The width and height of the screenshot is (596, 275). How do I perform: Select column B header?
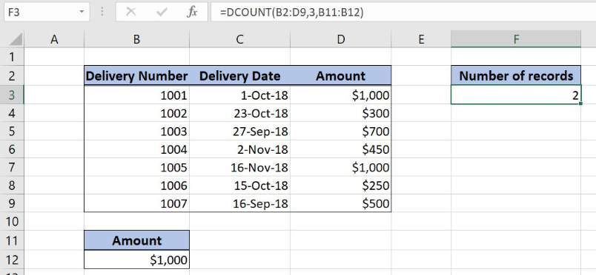[x=136, y=39]
